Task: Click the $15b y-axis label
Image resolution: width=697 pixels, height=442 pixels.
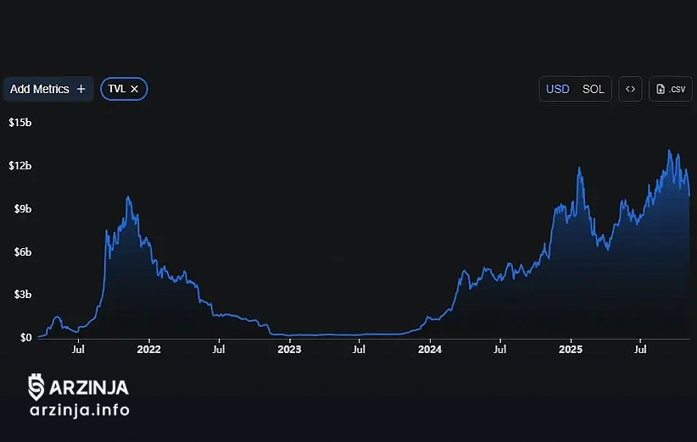Action: click(20, 122)
